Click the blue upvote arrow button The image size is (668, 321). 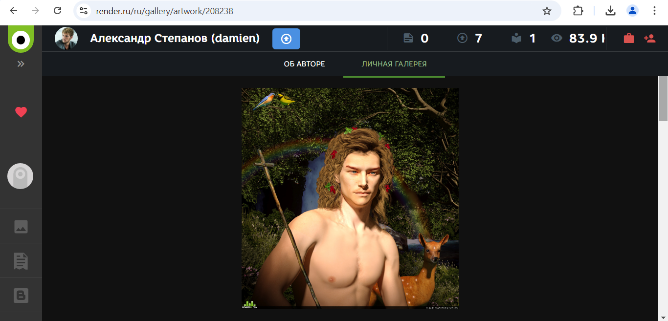coord(286,39)
